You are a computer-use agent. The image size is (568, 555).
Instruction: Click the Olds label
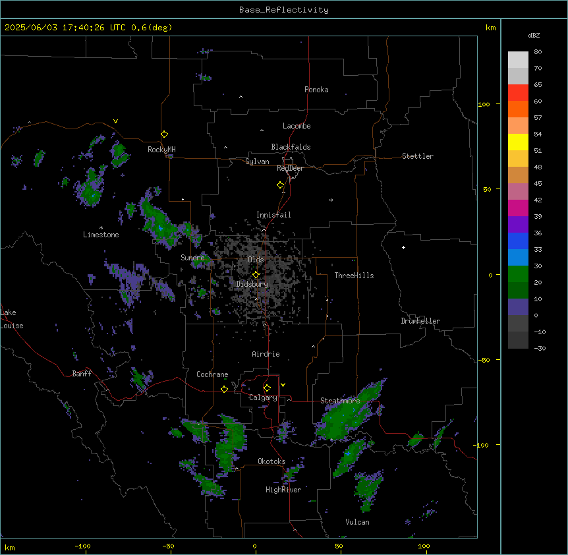pos(256,260)
